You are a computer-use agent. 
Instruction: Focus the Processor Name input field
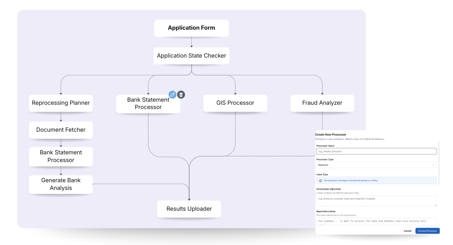click(x=376, y=151)
